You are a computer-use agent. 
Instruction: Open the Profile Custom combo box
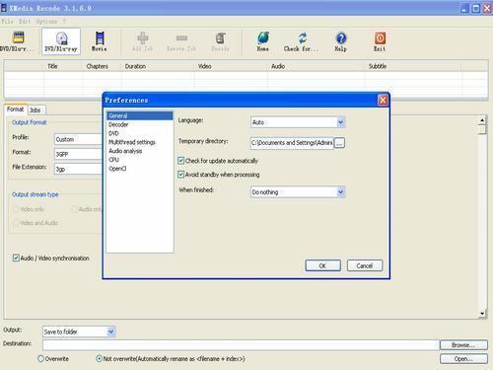78,139
